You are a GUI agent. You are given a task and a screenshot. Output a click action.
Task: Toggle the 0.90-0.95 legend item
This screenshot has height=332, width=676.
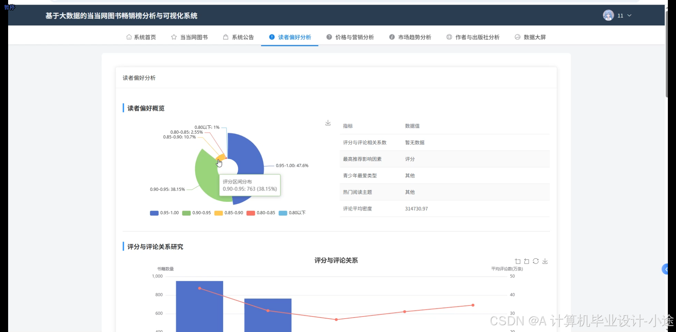[x=196, y=213]
